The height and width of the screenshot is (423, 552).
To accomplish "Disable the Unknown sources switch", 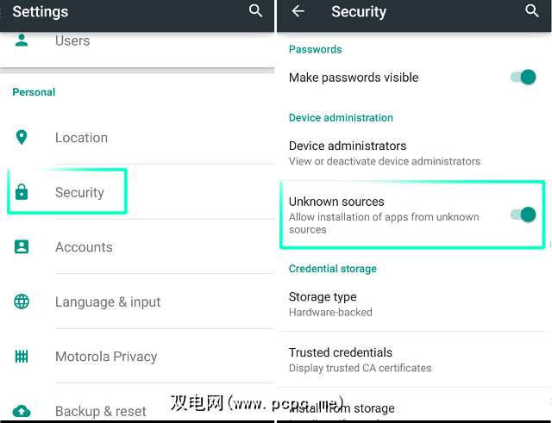I will pos(523,215).
